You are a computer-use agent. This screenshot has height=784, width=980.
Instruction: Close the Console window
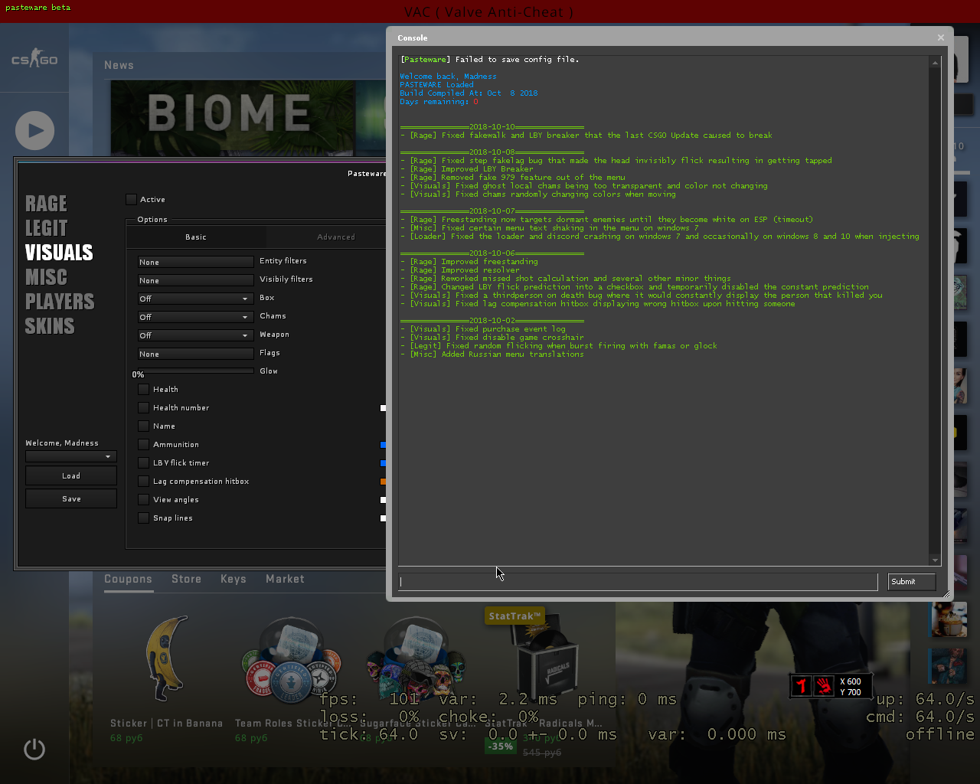pos(941,38)
